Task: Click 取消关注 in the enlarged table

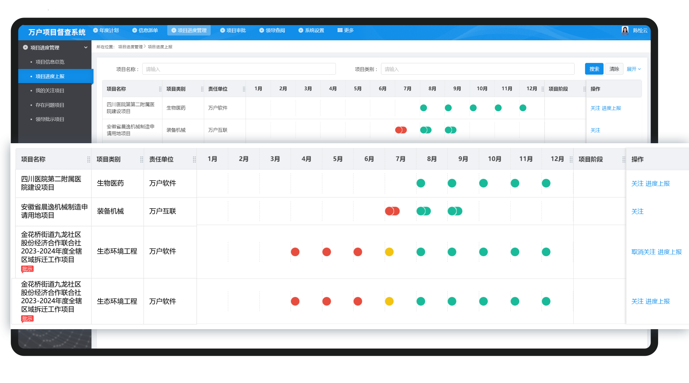Action: click(643, 252)
